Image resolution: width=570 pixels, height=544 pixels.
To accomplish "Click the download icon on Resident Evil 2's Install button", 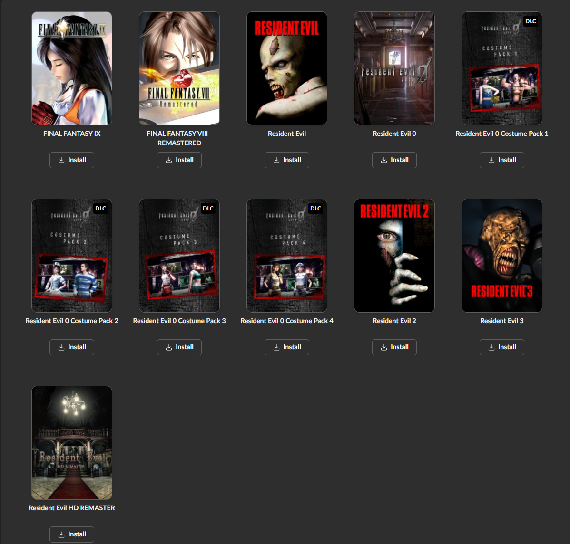I will (x=384, y=347).
